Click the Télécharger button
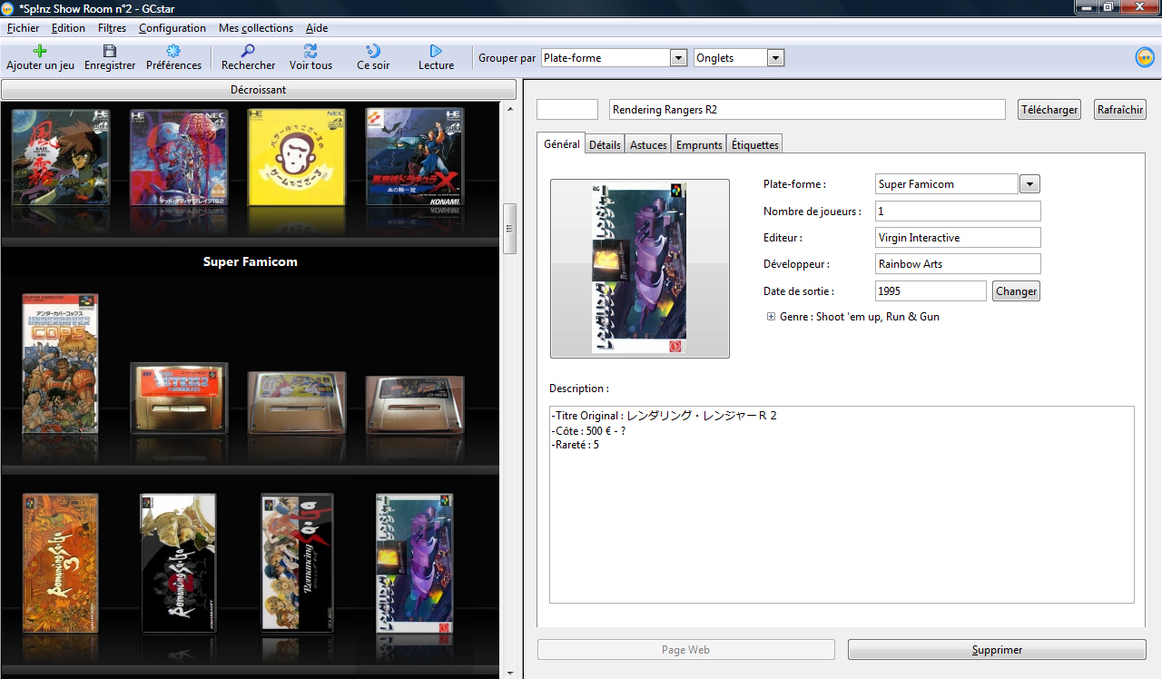This screenshot has height=679, width=1162. 1049,109
